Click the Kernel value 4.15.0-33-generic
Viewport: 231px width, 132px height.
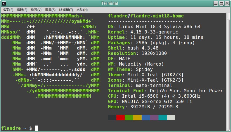pyautogui.click(x=154, y=32)
